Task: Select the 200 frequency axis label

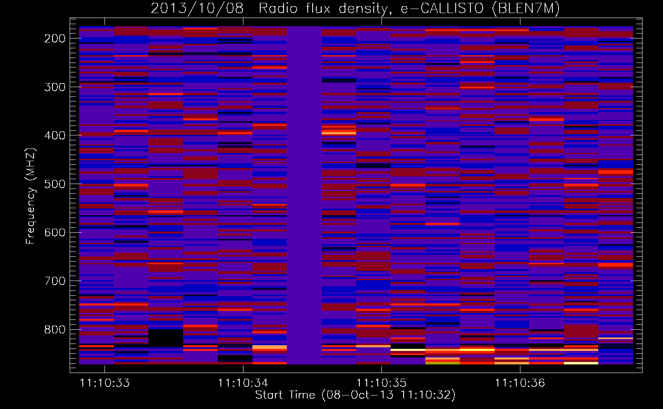Action: point(55,38)
